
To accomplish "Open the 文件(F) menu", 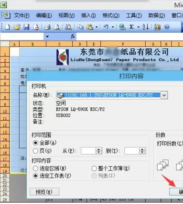I will [22, 15].
